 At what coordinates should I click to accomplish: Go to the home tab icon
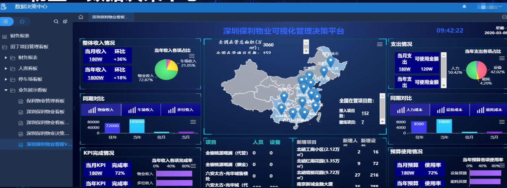tap(81, 17)
